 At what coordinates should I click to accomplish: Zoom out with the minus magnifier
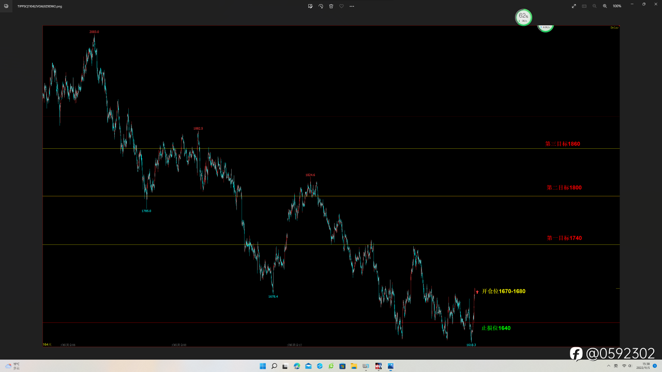point(594,6)
